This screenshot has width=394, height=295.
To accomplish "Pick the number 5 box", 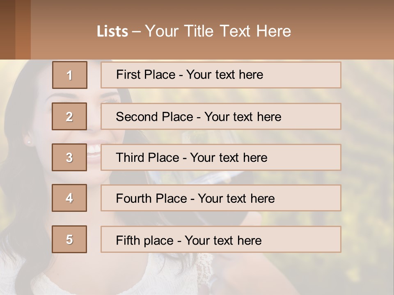I will [x=69, y=239].
